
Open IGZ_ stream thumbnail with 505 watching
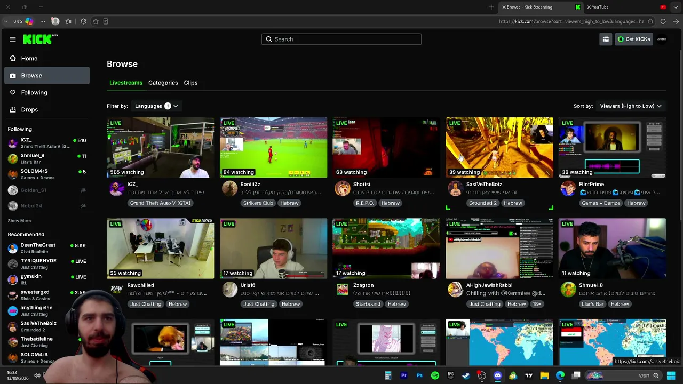tap(160, 147)
